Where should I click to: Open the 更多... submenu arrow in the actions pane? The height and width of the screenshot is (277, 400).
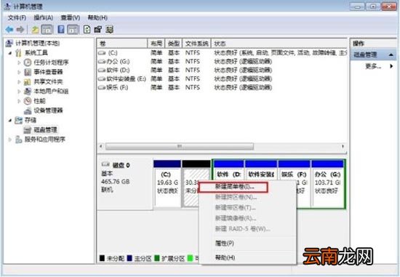(391, 66)
